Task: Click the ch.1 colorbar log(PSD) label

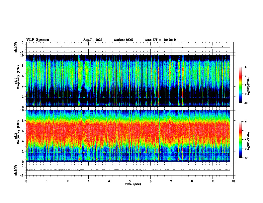Action: click(249, 87)
